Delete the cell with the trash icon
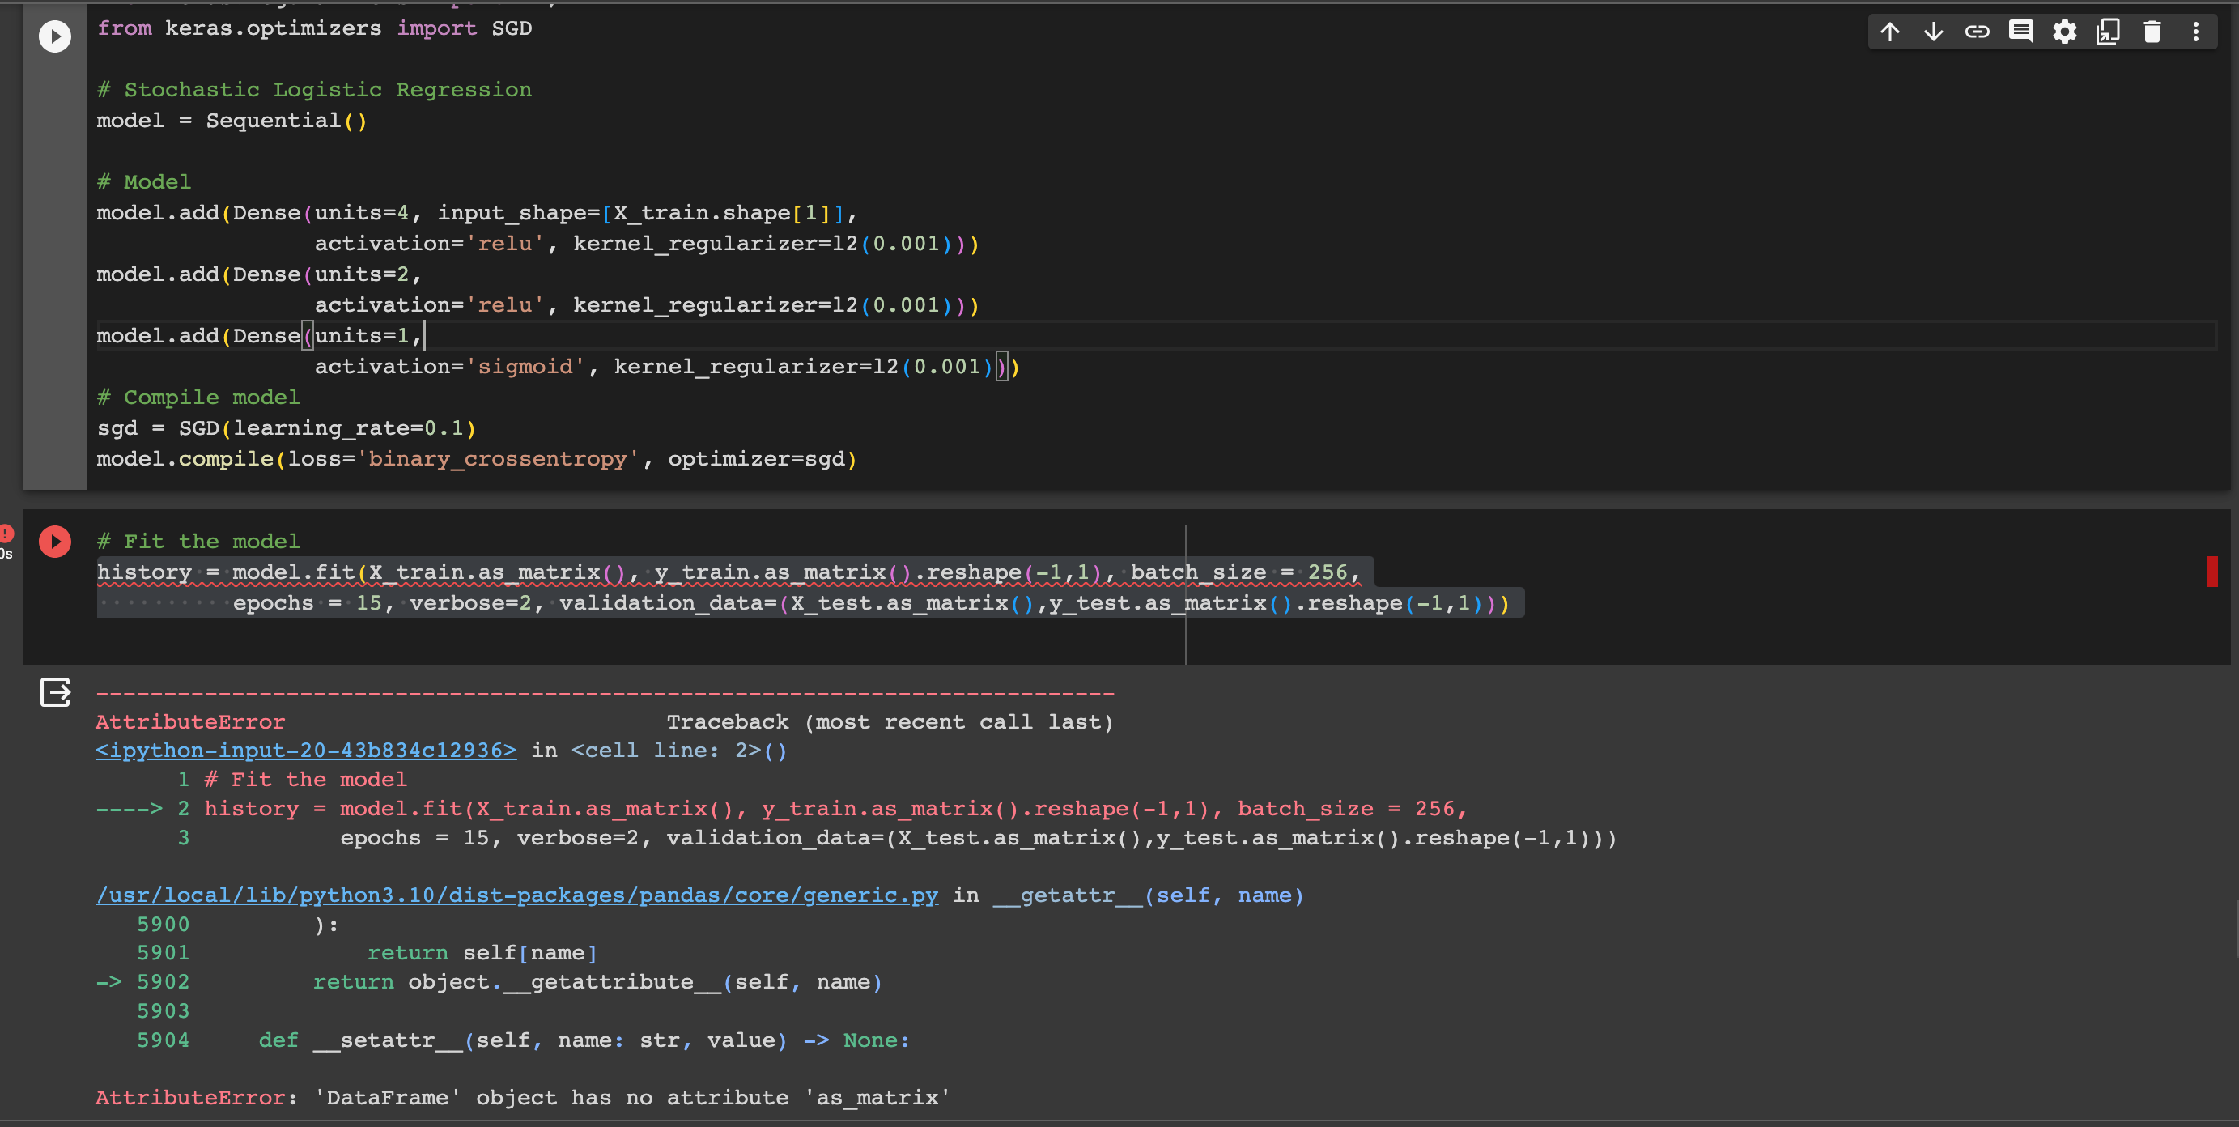Image resolution: width=2239 pixels, height=1127 pixels. tap(2152, 32)
